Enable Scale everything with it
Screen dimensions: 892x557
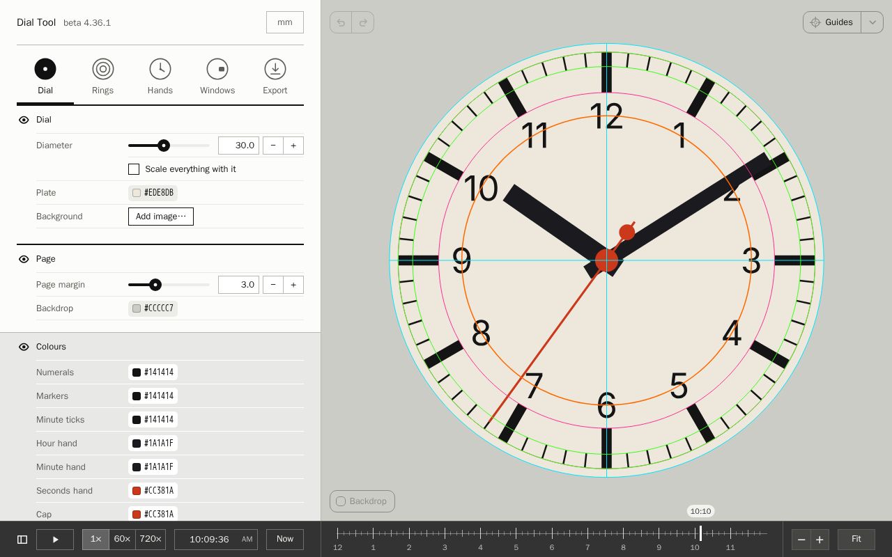[x=134, y=169]
